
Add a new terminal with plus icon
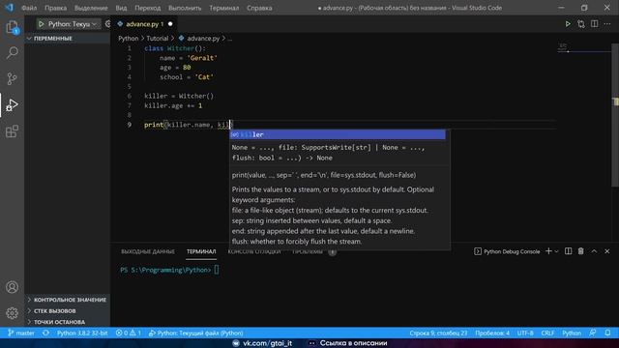click(548, 251)
